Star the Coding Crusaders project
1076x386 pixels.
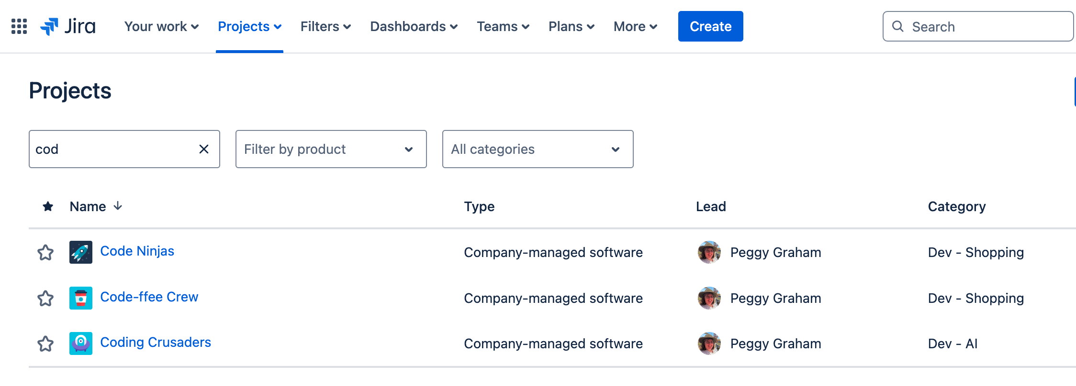click(45, 343)
